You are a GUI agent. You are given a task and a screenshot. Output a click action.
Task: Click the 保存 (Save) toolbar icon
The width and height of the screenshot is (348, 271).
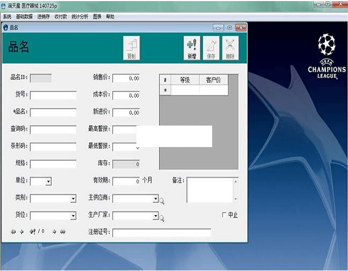(x=211, y=48)
